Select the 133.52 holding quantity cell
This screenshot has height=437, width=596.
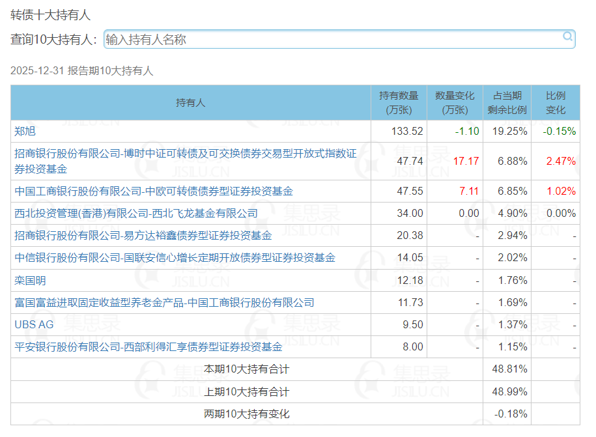click(399, 131)
